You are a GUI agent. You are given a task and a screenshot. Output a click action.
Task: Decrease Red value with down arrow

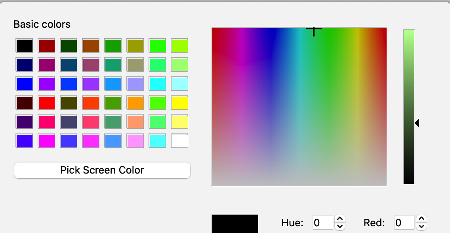(x=421, y=226)
